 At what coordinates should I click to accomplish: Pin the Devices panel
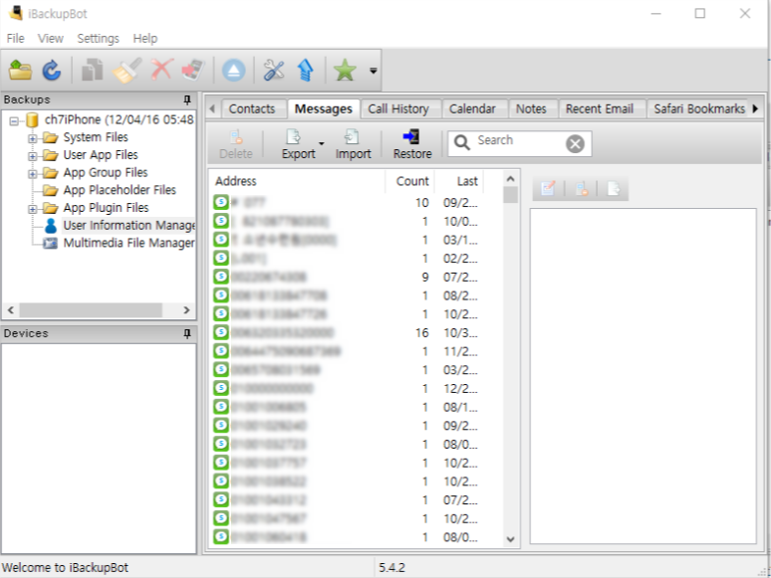click(x=187, y=333)
